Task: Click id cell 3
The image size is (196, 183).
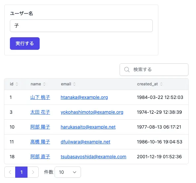Action: click(x=11, y=112)
